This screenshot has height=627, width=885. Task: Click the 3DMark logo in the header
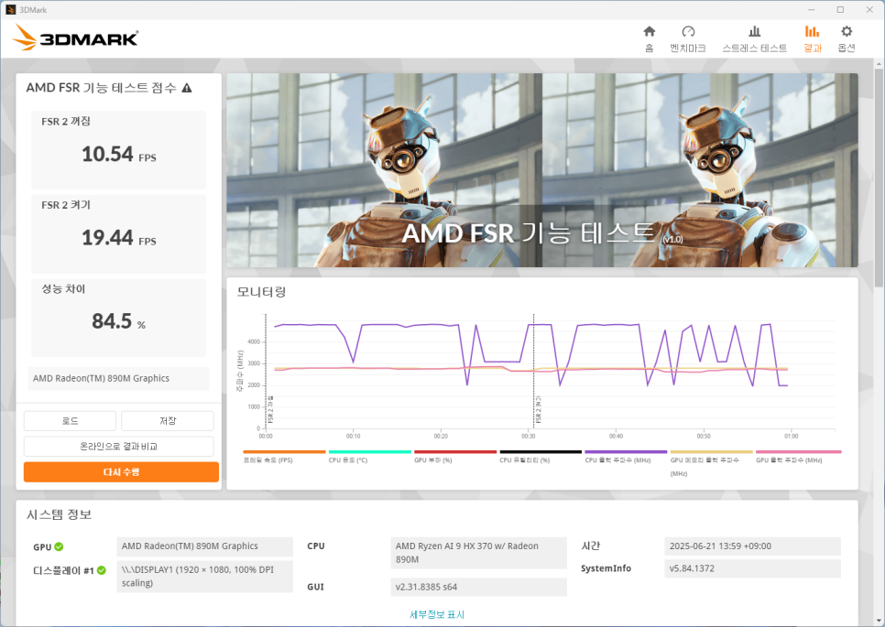pyautogui.click(x=76, y=38)
